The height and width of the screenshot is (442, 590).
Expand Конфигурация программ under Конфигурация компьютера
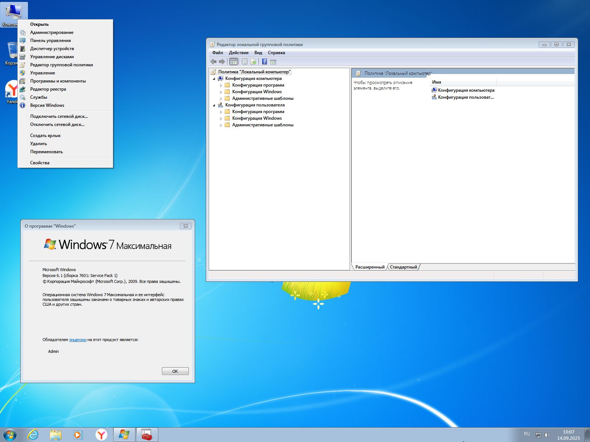221,85
